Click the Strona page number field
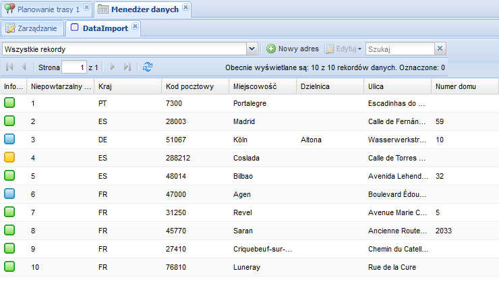The width and height of the screenshot is (499, 290). [x=74, y=67]
